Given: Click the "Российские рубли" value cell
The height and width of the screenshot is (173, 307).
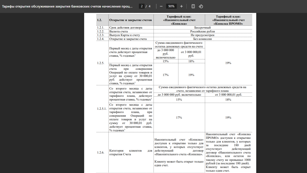Looking at the screenshot, I should tap(202, 31).
